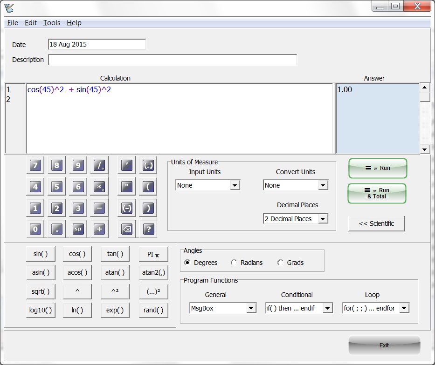Open the General MsgBox functions dropdown
The image size is (435, 365).
click(x=223, y=308)
